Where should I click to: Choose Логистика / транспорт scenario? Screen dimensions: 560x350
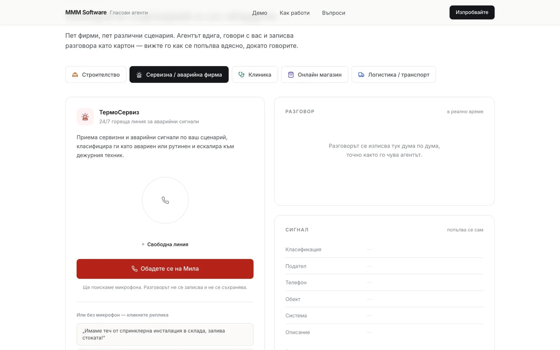pos(394,75)
